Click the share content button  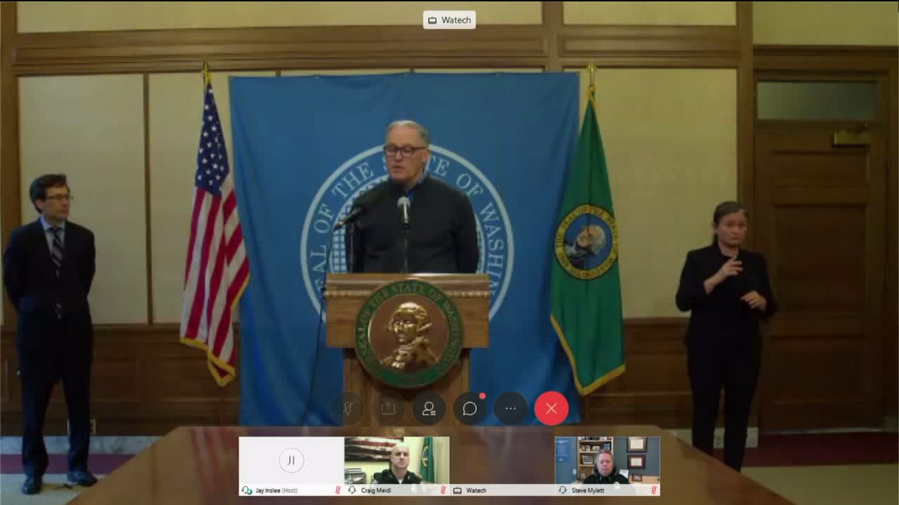(388, 409)
